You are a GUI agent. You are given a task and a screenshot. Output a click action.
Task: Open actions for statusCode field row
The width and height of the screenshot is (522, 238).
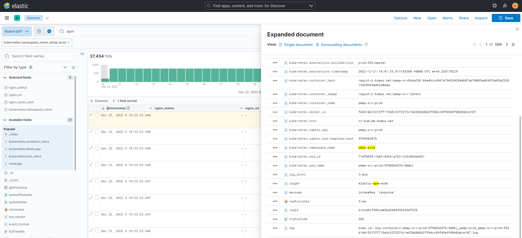point(275,219)
